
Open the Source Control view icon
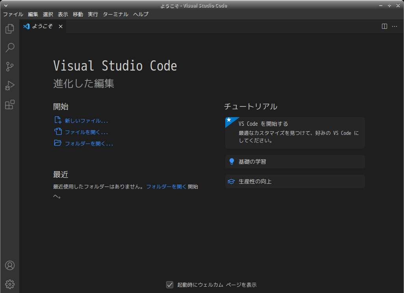pyautogui.click(x=10, y=67)
